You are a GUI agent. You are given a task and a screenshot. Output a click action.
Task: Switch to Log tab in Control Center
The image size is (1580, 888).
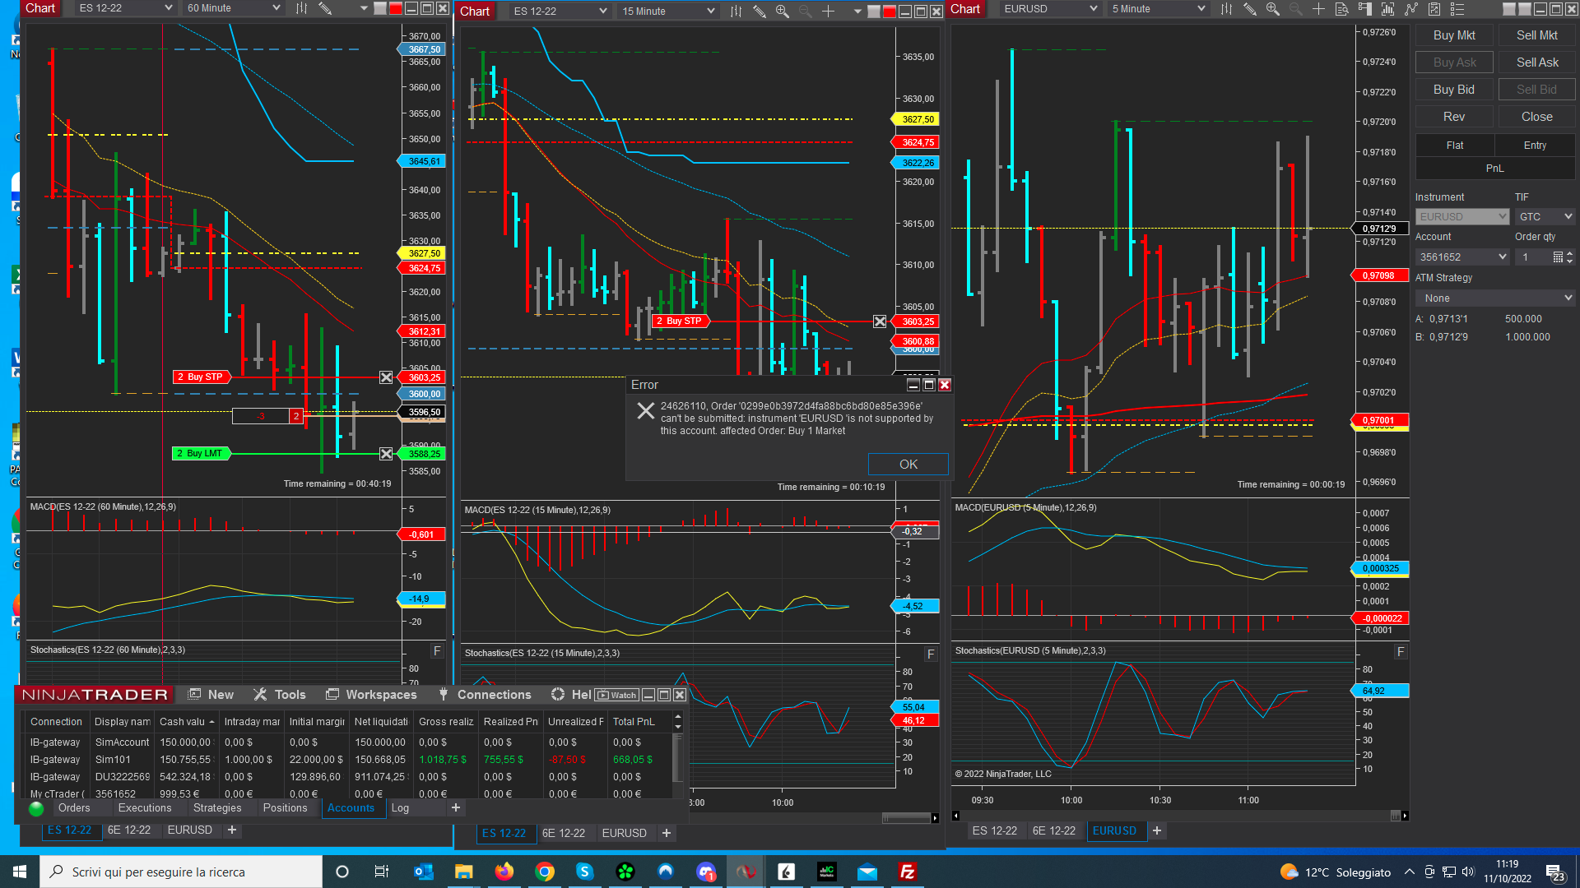pos(400,808)
